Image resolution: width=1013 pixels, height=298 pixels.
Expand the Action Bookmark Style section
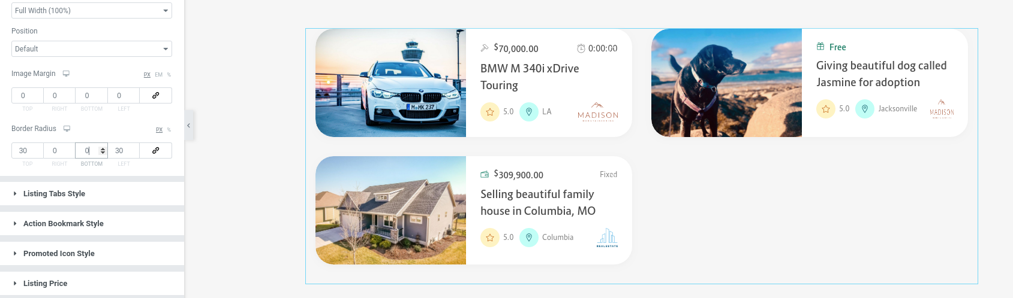63,224
